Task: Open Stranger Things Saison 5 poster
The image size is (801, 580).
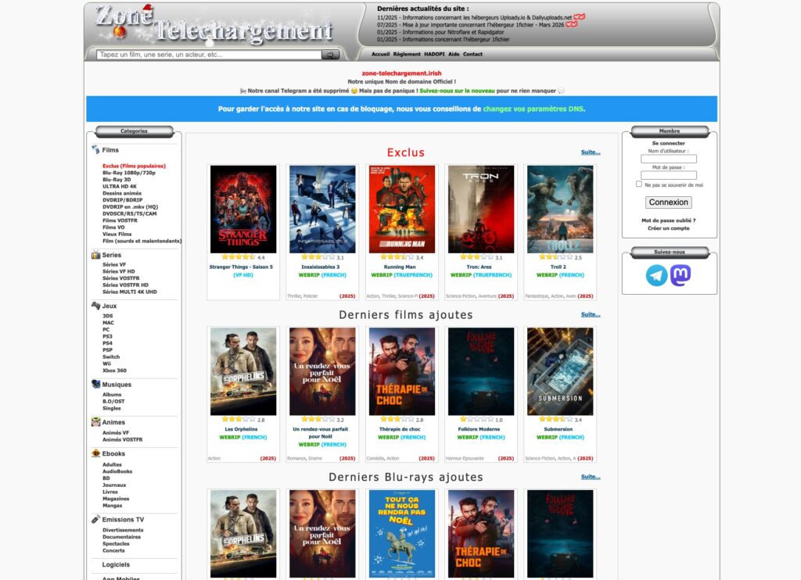Action: (x=243, y=209)
